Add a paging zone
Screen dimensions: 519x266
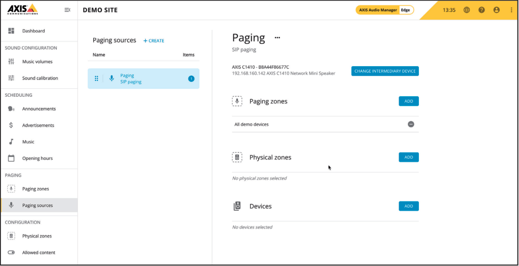tap(409, 101)
